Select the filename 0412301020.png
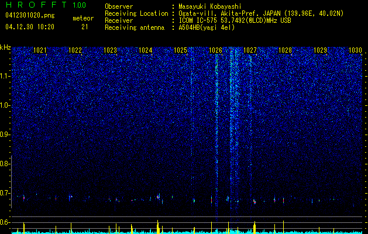The width and height of the screenshot is (368, 234). coord(30,16)
